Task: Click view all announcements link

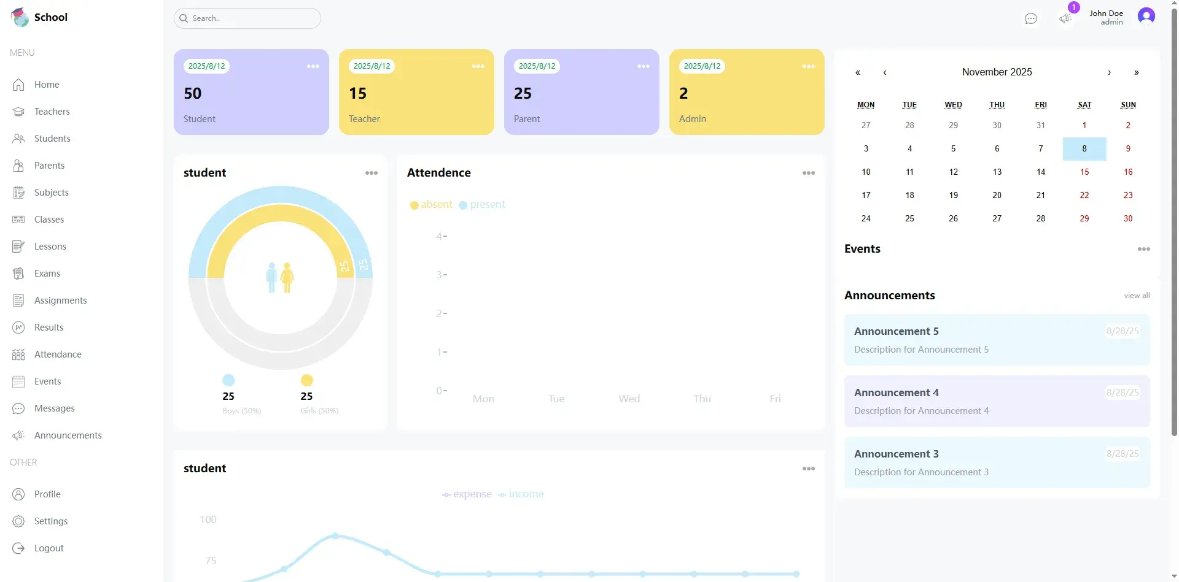Action: click(1137, 296)
